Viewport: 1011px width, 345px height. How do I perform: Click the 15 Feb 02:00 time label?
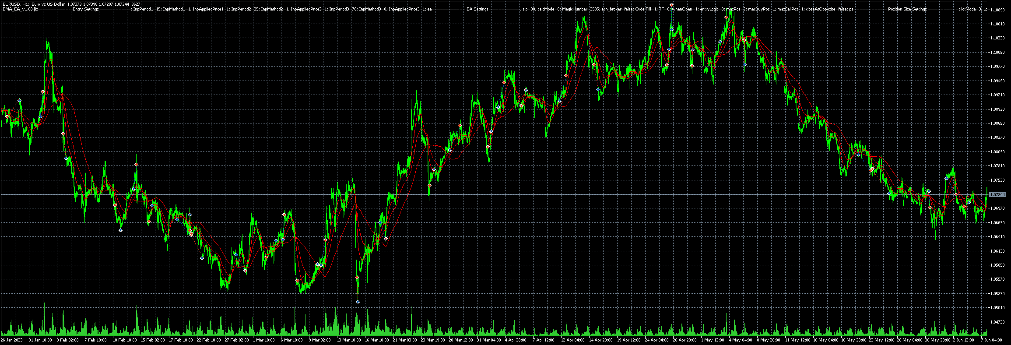click(152, 340)
